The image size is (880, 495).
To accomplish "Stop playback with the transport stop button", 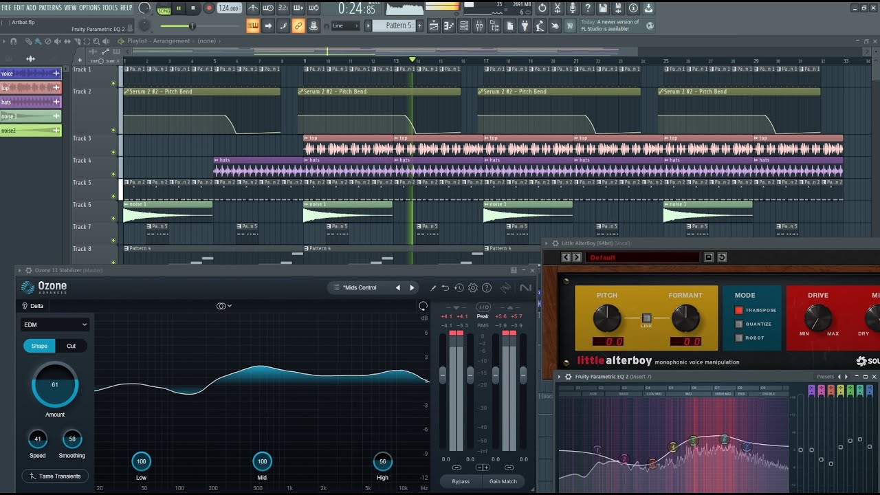I will point(192,9).
